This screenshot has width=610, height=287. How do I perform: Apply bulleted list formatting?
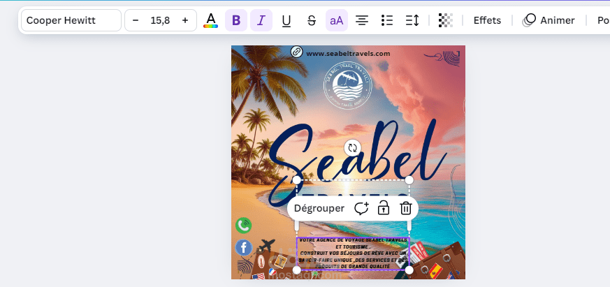(386, 20)
